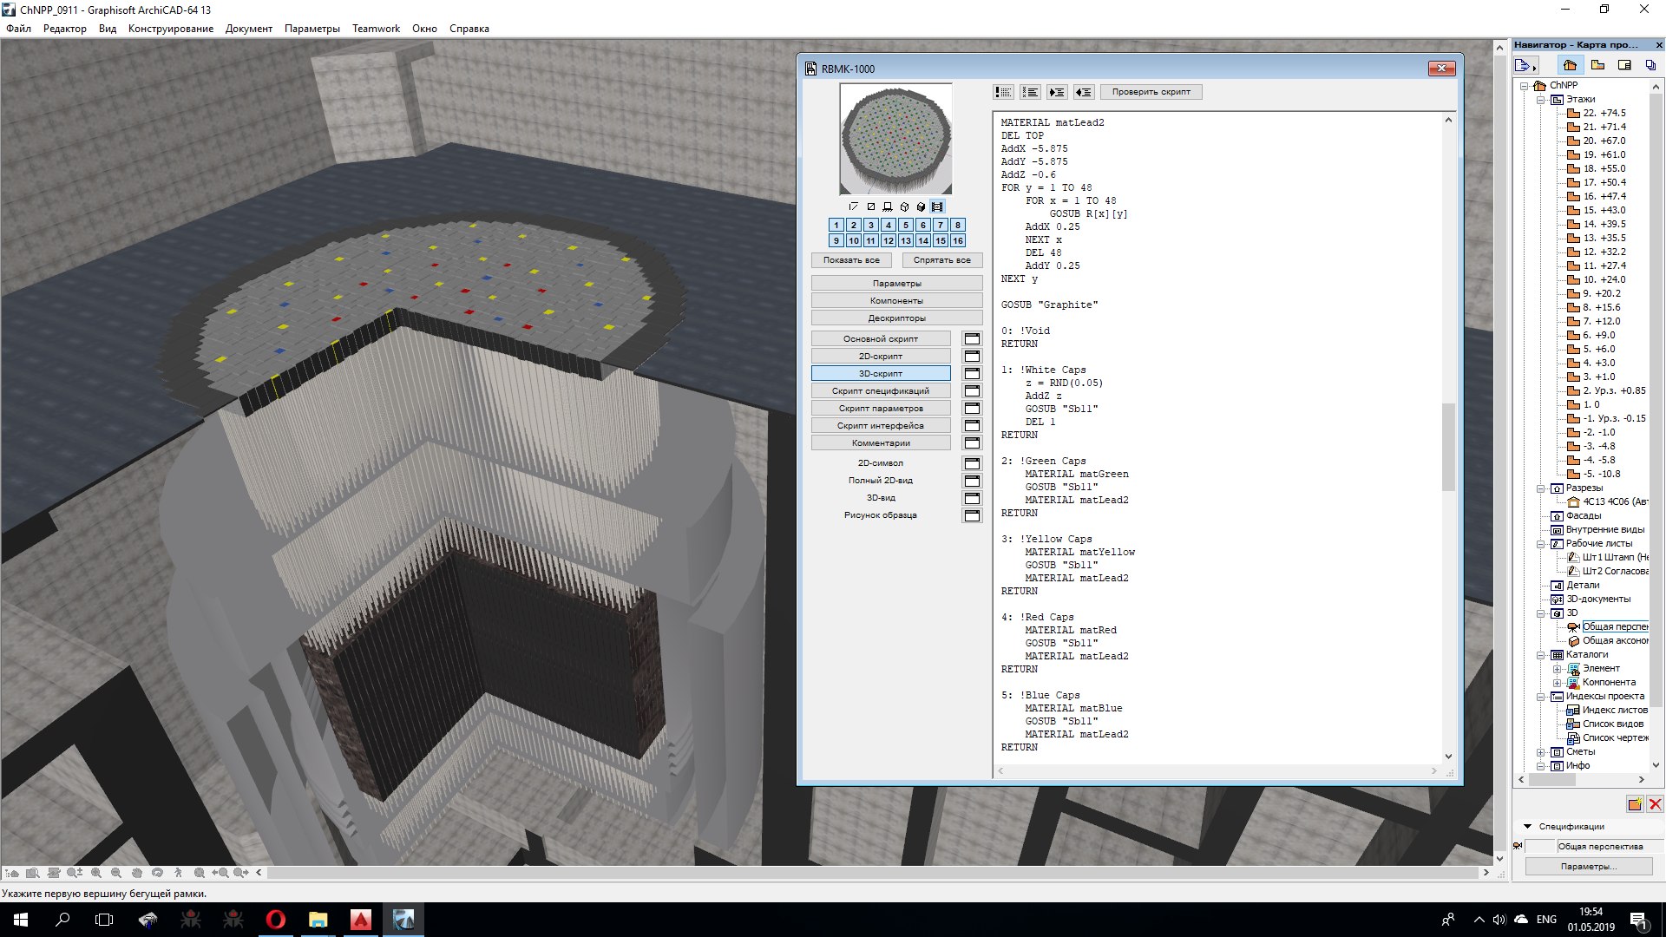Open the Publisher Sets icon in Navigator
Viewport: 1666px width, 937px height.
[1650, 65]
